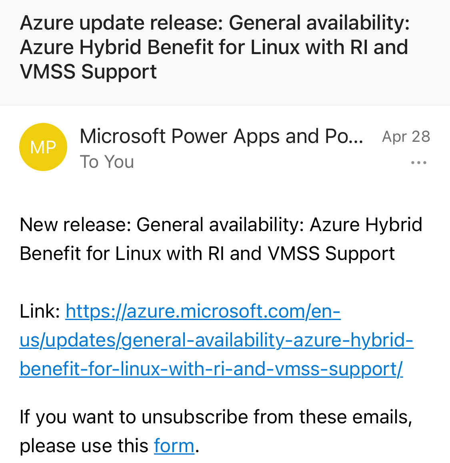Image resolution: width=450 pixels, height=463 pixels.
Task: Click "Azure Hybrid Benefit for Linux" subject line
Action: 160,47
